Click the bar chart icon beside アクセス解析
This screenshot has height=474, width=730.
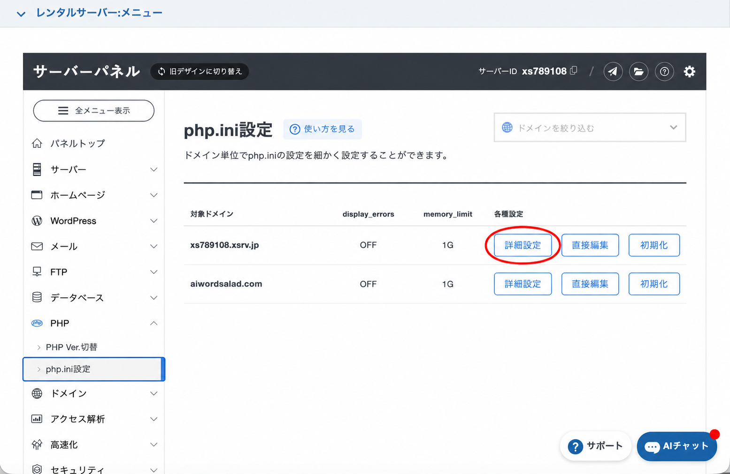(x=37, y=419)
